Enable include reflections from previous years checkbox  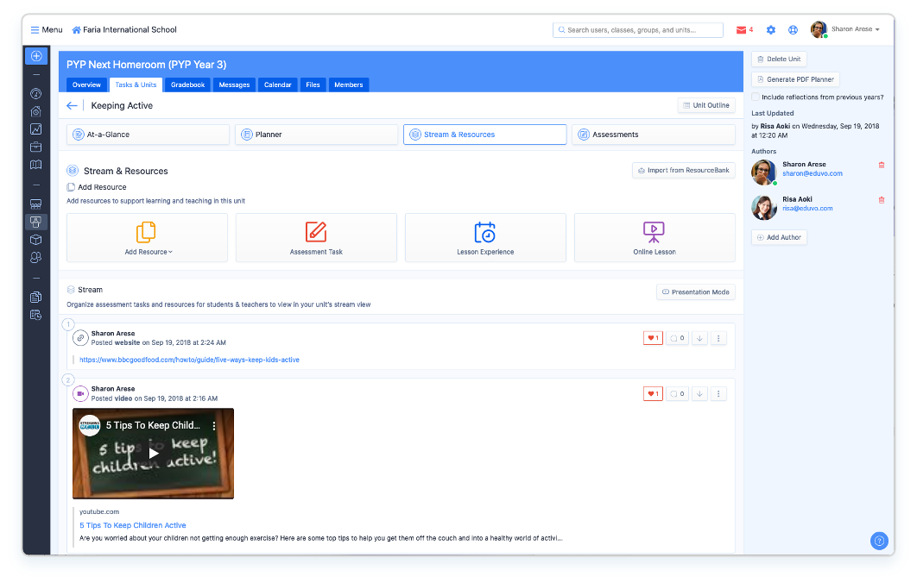[756, 97]
